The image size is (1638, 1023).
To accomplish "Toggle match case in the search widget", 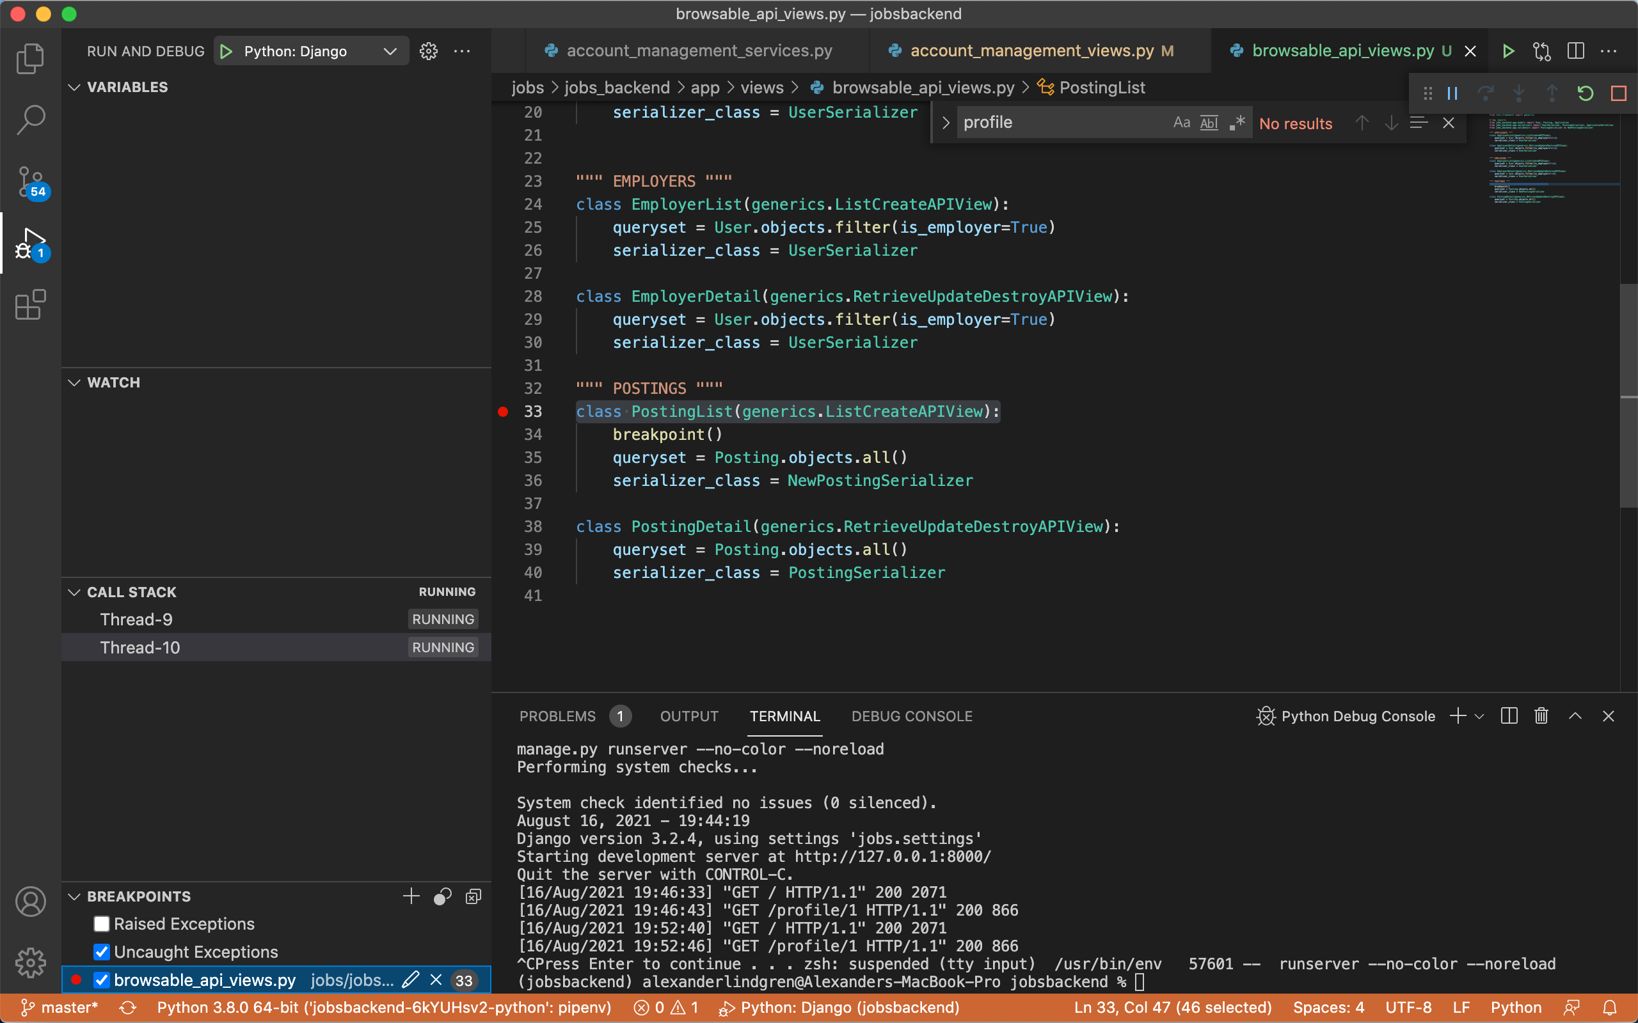I will click(1181, 123).
